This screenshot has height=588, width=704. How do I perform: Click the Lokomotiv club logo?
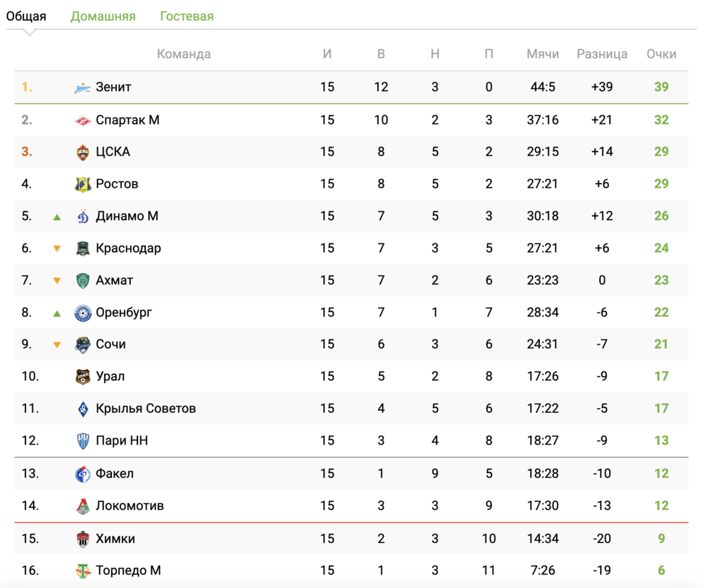point(83,506)
